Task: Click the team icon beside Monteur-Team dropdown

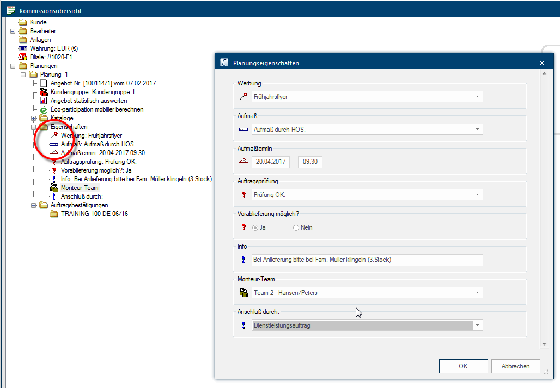Action: (x=244, y=292)
